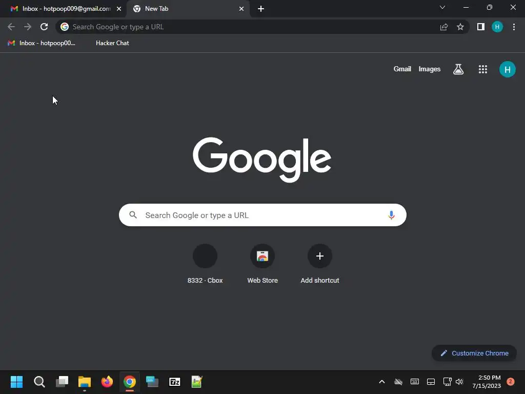Open the clock and date panel
Viewport: 525px width, 394px height.
(487, 382)
